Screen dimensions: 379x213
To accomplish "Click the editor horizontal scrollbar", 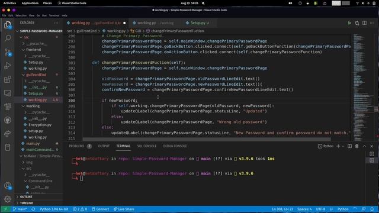I will pos(207,140).
